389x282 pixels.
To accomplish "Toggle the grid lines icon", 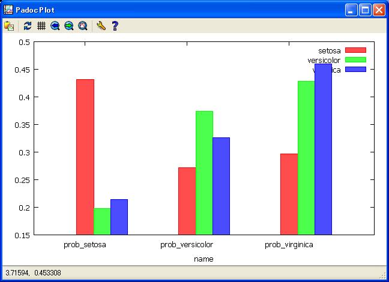I will tap(41, 26).
